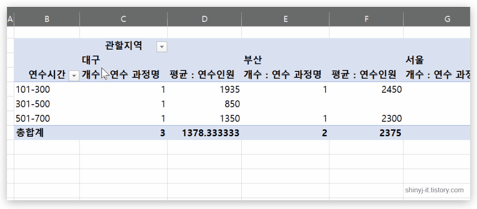Select column F header
477x209 pixels.
pos(366,19)
